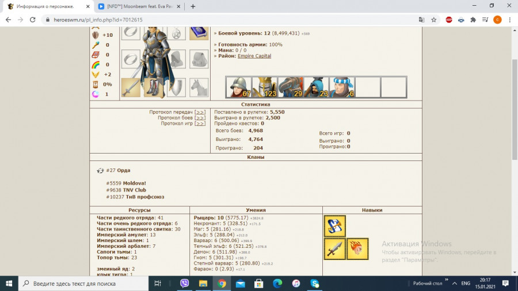The width and height of the screenshot is (518, 291).
Task: Open the backpack equipment slot
Action: [x=199, y=59]
